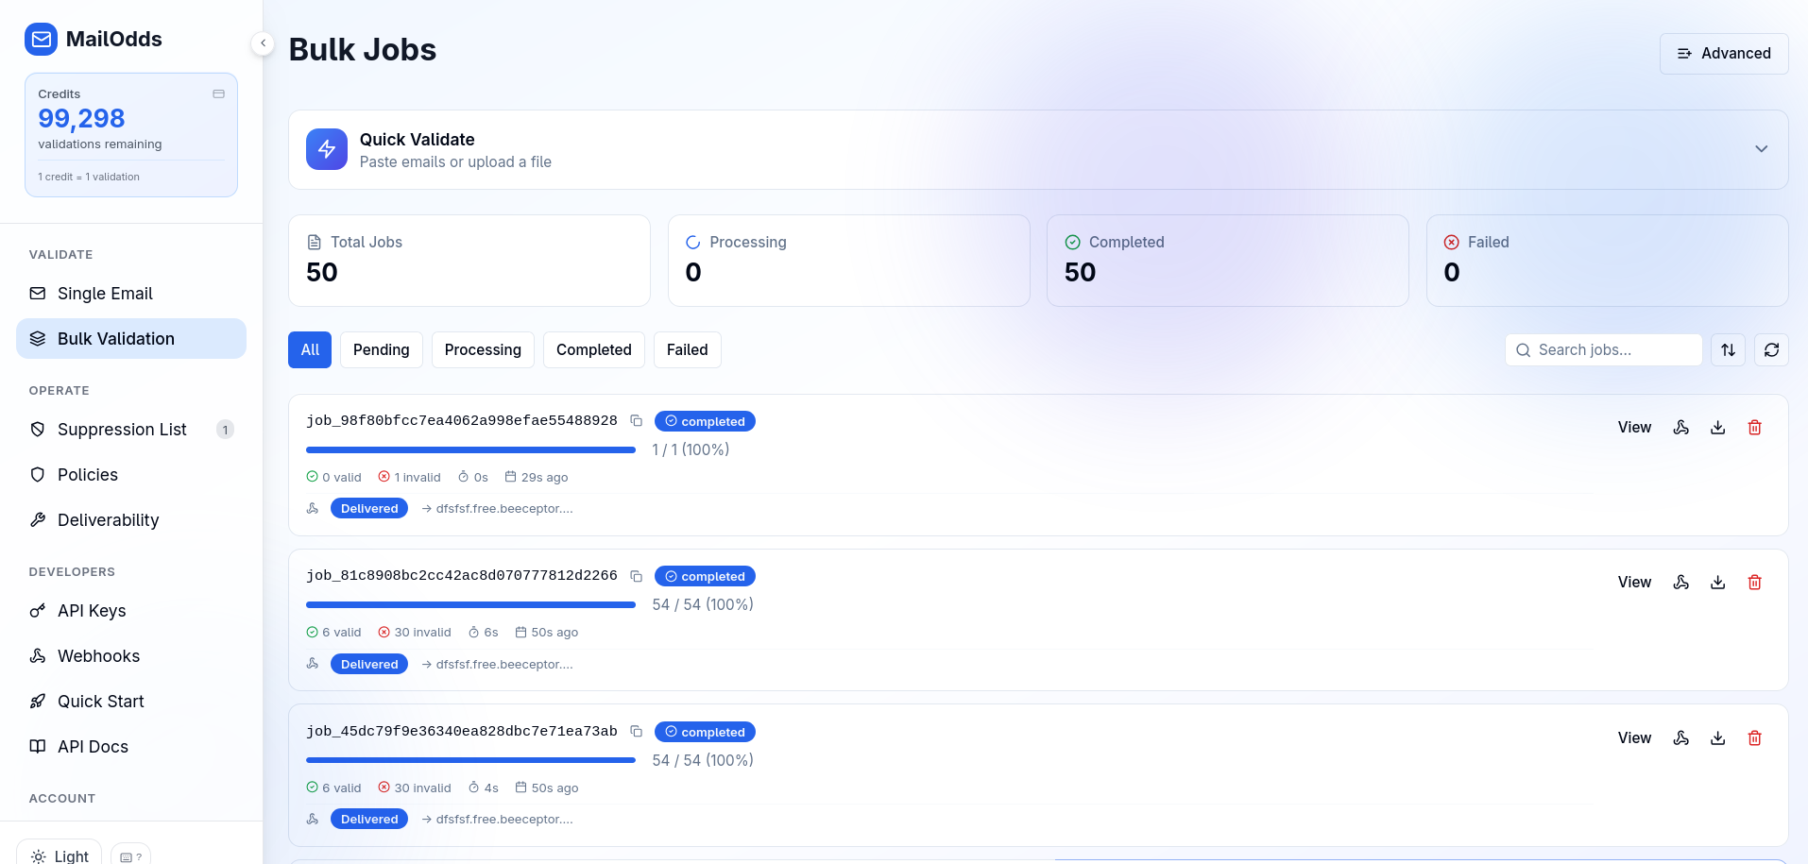Copy job ID job_98f80bfcc7ea4062a998efae55488928
This screenshot has height=864, width=1808.
[x=637, y=421]
